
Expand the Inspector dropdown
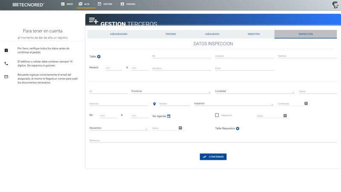[233, 104]
